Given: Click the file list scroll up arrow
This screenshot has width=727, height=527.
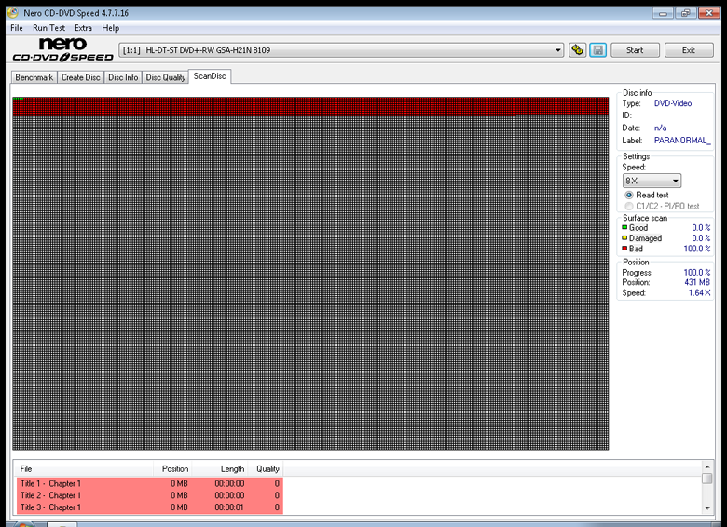Looking at the screenshot, I should tap(707, 466).
